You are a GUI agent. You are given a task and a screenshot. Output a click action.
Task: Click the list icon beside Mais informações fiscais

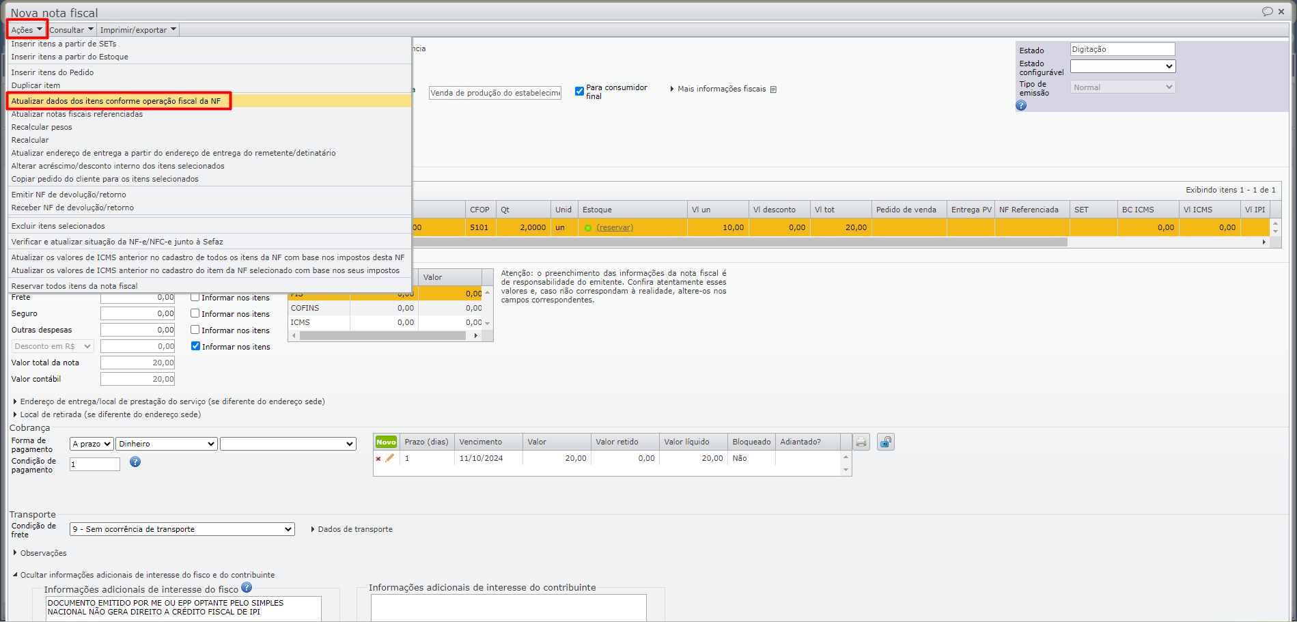773,89
